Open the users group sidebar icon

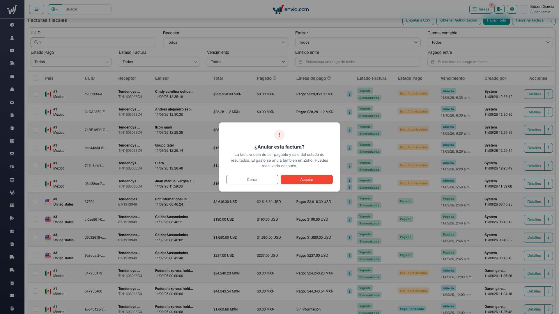tap(12, 192)
